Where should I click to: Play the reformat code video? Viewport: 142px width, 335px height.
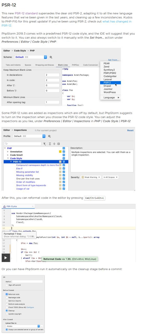click(x=6, y=258)
